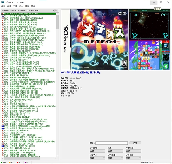Viewport: 172px width, 164px height.
Task: Click the Europe flag icon of entry 0392
Action: tap(3, 146)
